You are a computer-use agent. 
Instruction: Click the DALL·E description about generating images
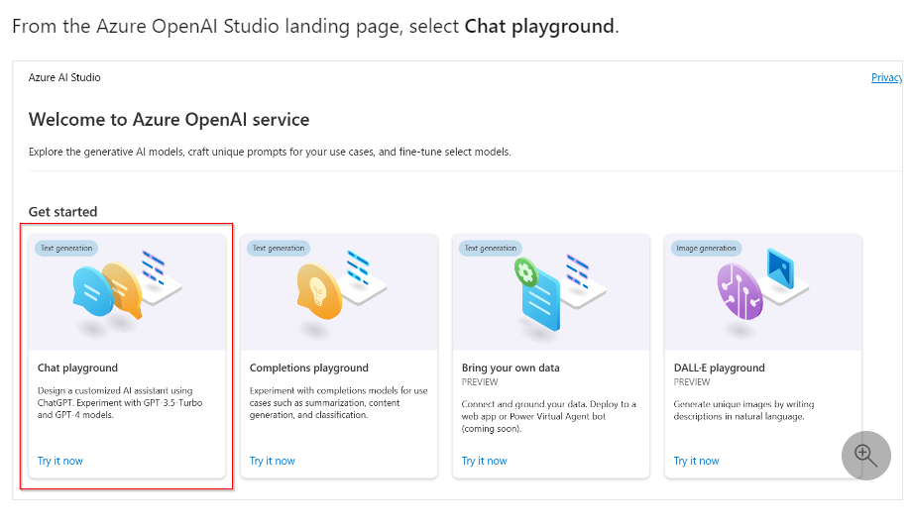pos(744,410)
